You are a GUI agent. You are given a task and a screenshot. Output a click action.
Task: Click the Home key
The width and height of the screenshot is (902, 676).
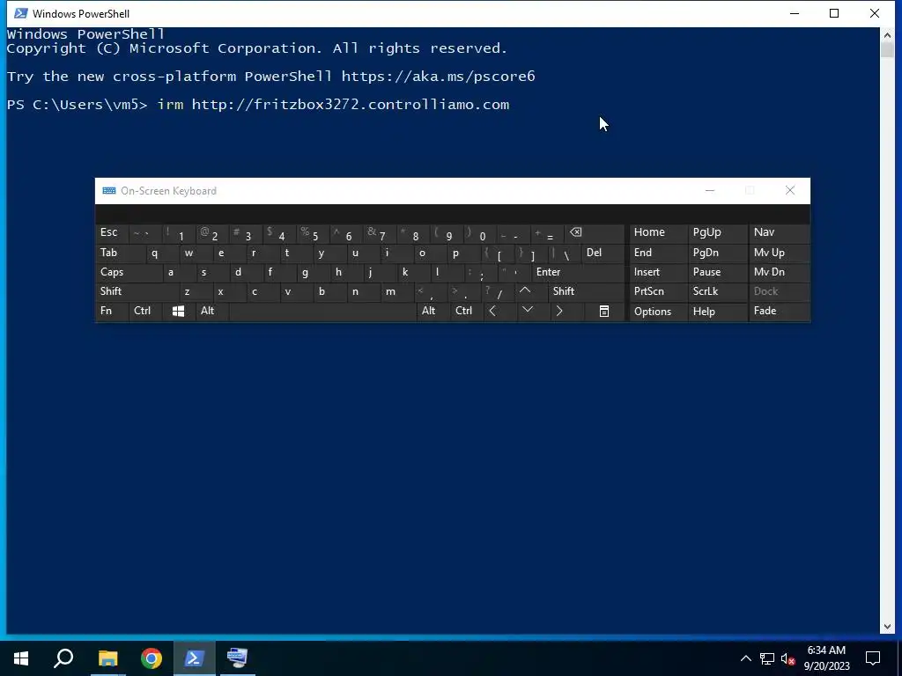(x=658, y=232)
